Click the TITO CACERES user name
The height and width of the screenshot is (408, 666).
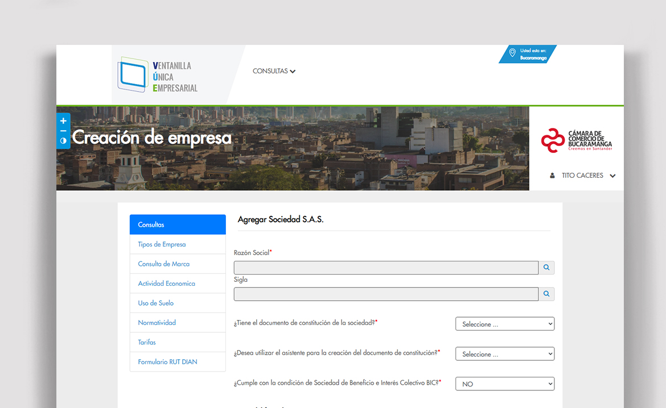pyautogui.click(x=582, y=176)
